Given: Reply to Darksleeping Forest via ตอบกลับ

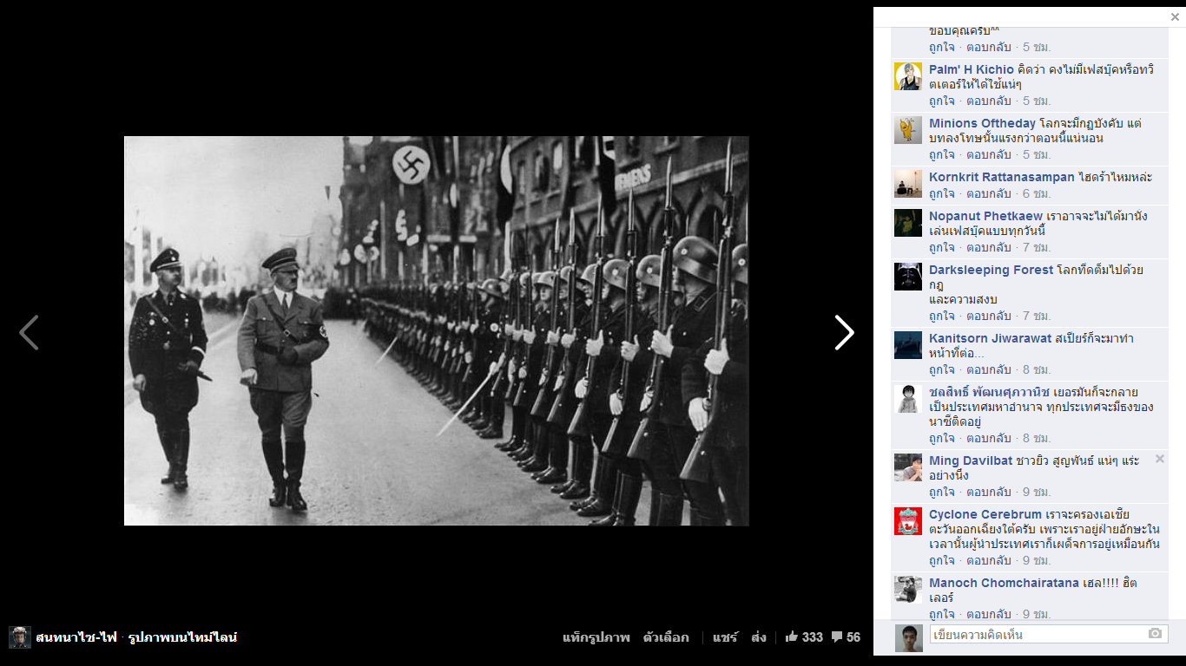Looking at the screenshot, I should (989, 316).
